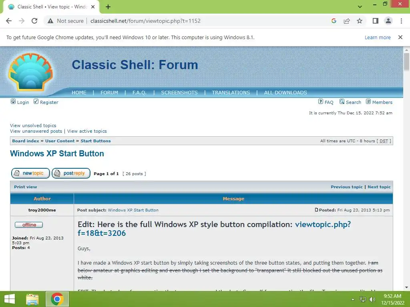Click the Register checkmark icon
This screenshot has width=410, height=307.
tap(36, 102)
